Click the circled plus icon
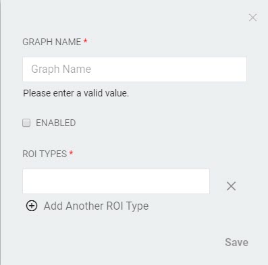The height and width of the screenshot is (265, 268). (x=32, y=206)
